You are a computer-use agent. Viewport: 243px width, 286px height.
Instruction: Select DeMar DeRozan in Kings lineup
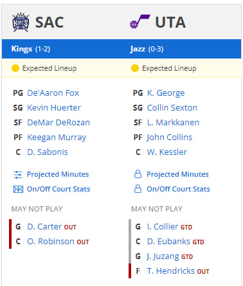point(59,123)
